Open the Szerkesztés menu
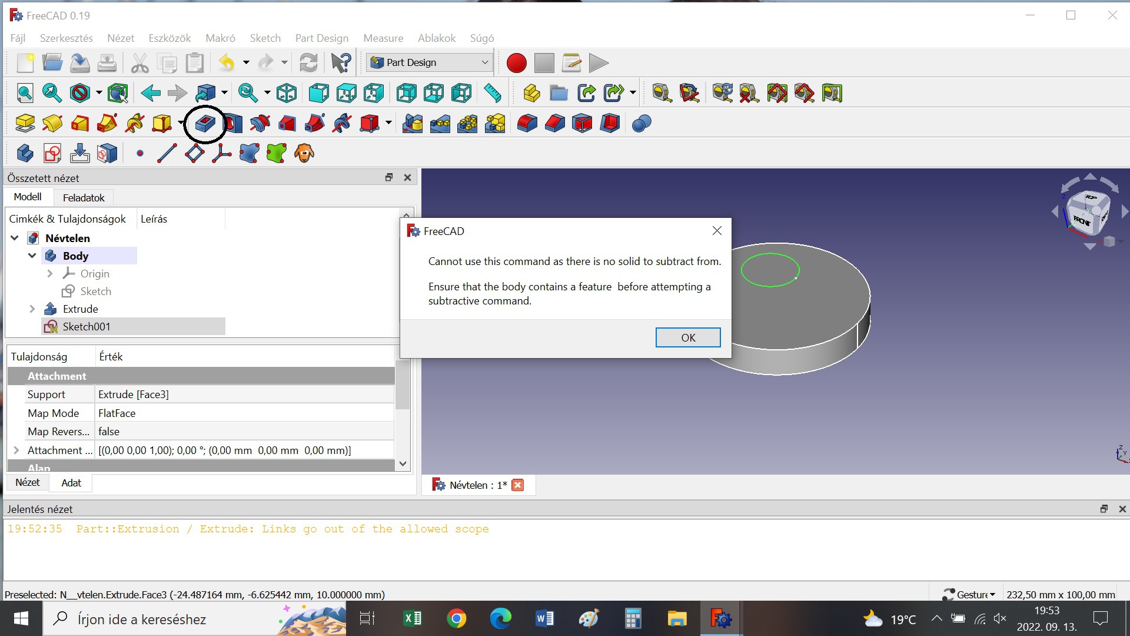Image resolution: width=1130 pixels, height=636 pixels. 66,38
